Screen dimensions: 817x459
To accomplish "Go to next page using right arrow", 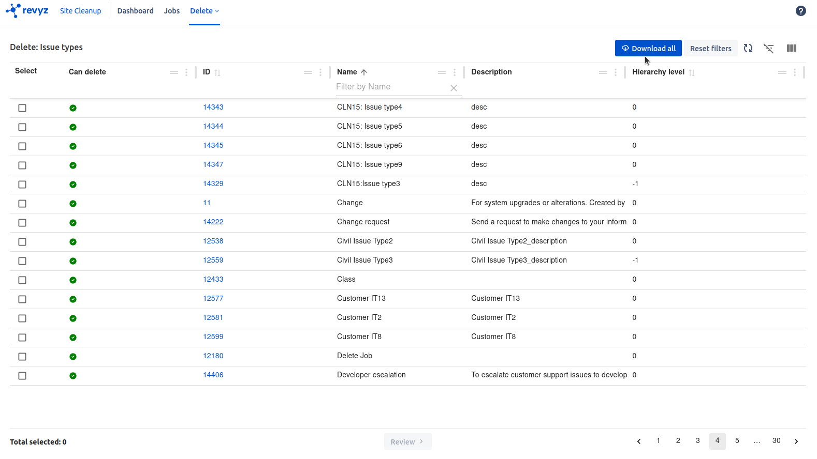I will pos(796,441).
